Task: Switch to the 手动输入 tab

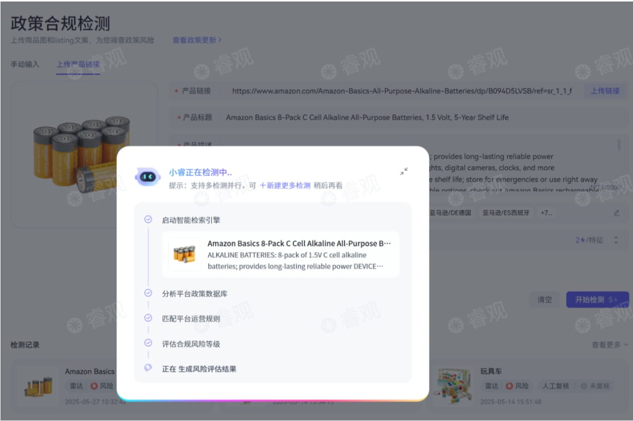Action: pyautogui.click(x=25, y=64)
